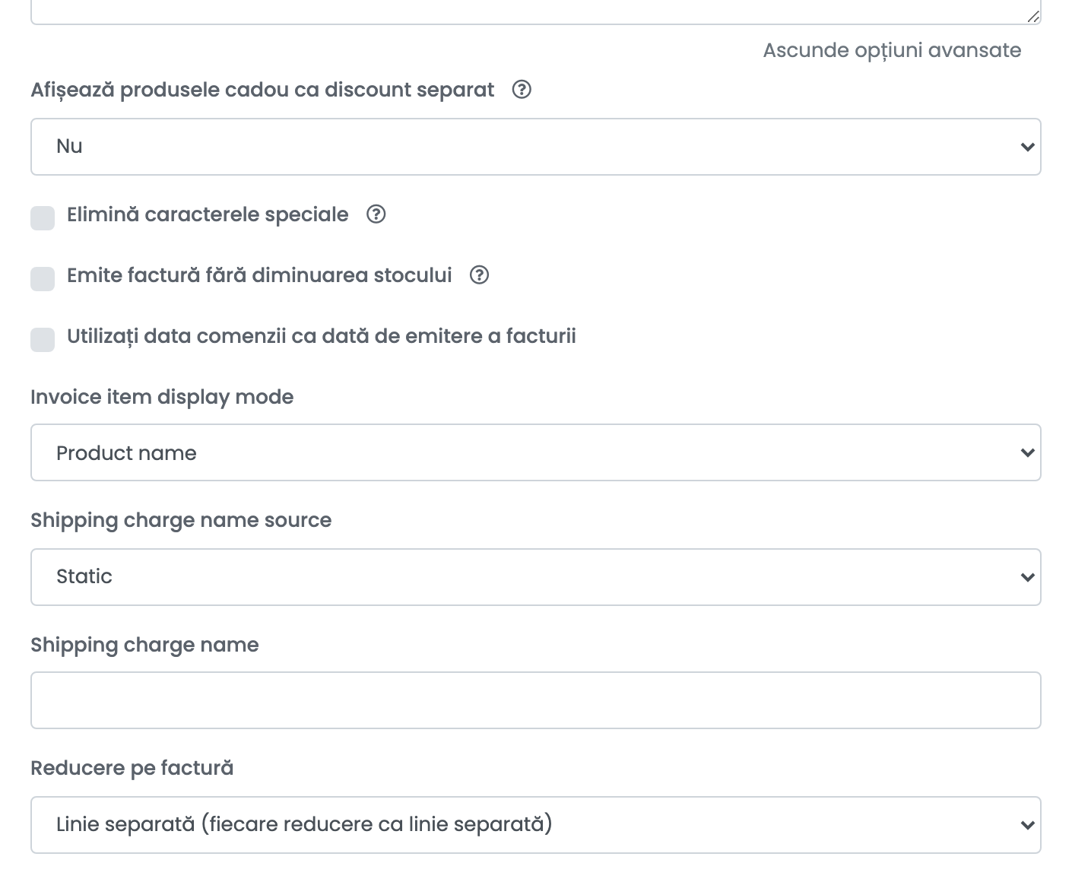
Task: Click 'Shipping charge name source' label text
Action: click(181, 520)
